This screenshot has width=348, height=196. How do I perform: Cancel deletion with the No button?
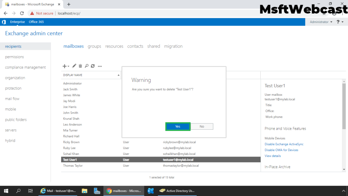(x=202, y=127)
